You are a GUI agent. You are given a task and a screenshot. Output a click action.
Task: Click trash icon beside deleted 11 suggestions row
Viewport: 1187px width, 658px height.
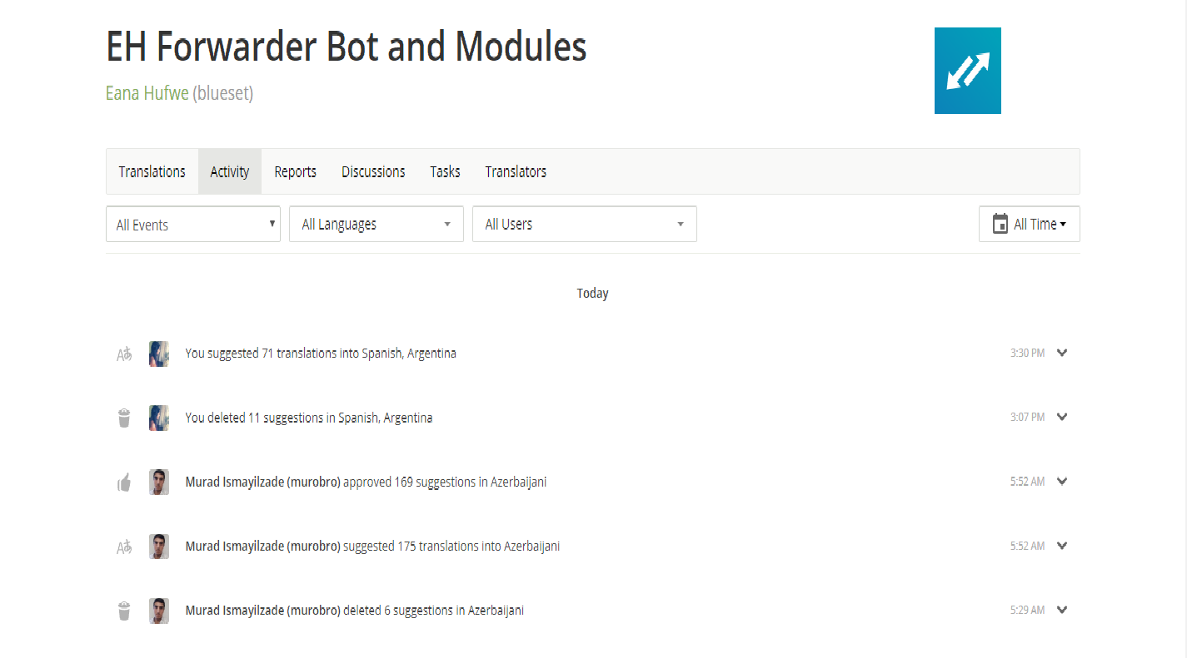(x=124, y=418)
